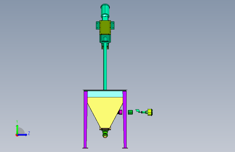
Task: Select the right leg's foot plate
Action: pos(125,148)
